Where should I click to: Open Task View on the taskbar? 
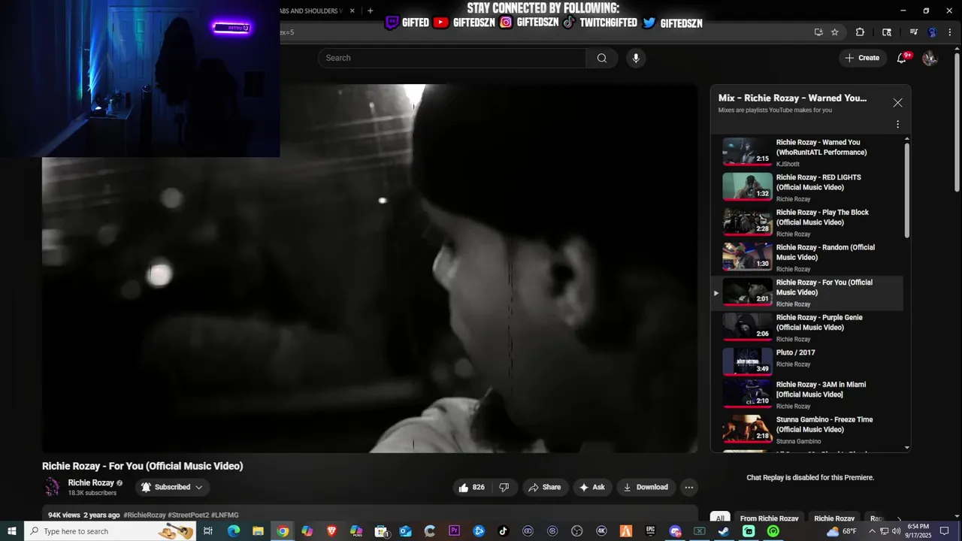(x=208, y=531)
